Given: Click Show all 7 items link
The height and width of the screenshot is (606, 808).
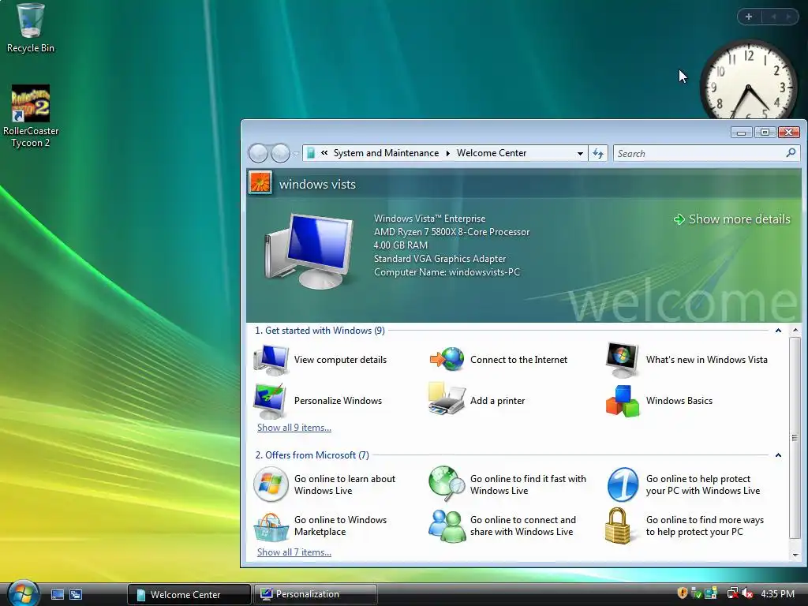Looking at the screenshot, I should [x=294, y=552].
